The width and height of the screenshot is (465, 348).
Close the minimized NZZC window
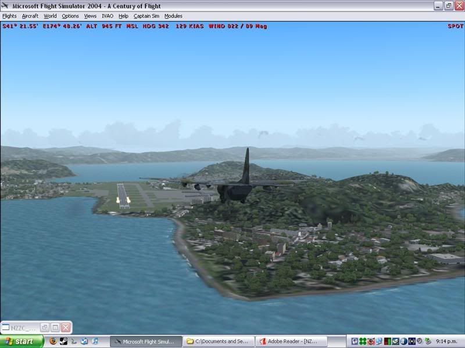tap(66, 328)
